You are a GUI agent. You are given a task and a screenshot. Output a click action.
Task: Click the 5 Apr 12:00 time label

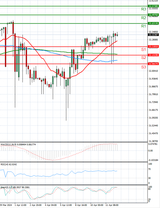[x=66, y=205]
